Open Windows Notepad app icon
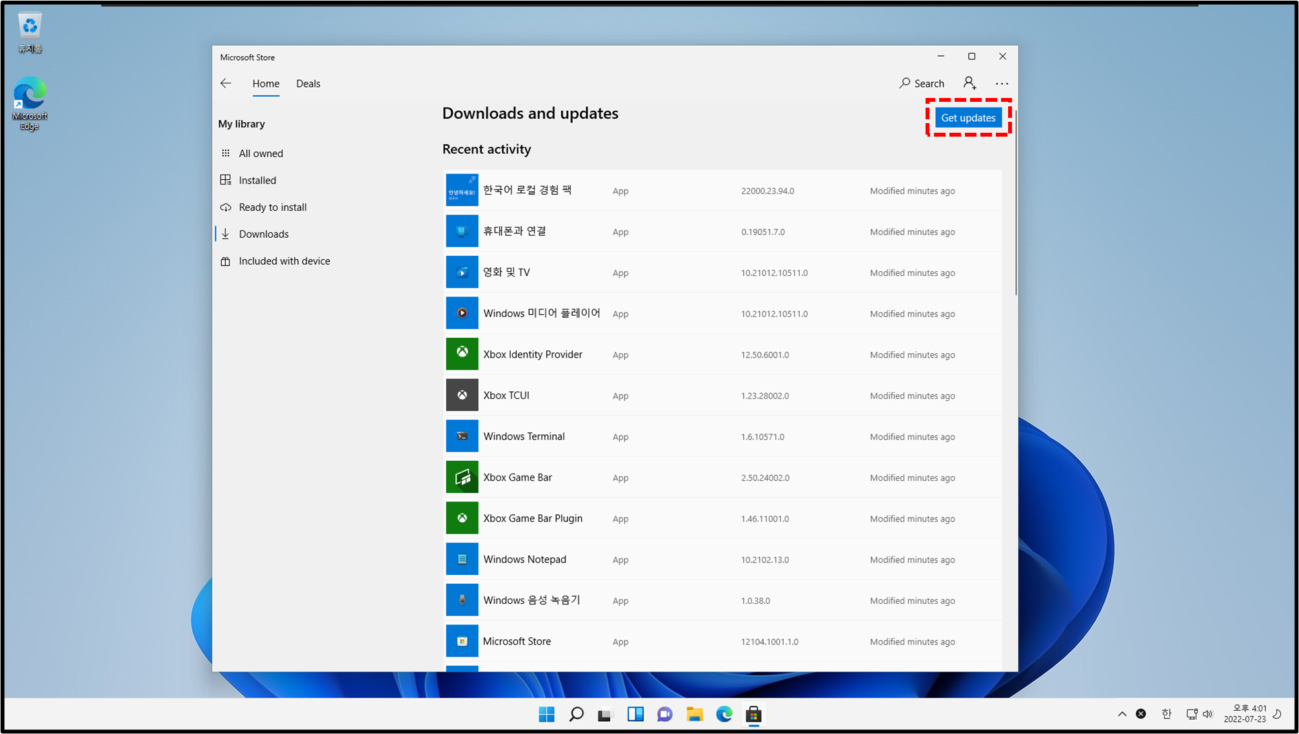Viewport: 1299px width, 734px height. point(462,559)
